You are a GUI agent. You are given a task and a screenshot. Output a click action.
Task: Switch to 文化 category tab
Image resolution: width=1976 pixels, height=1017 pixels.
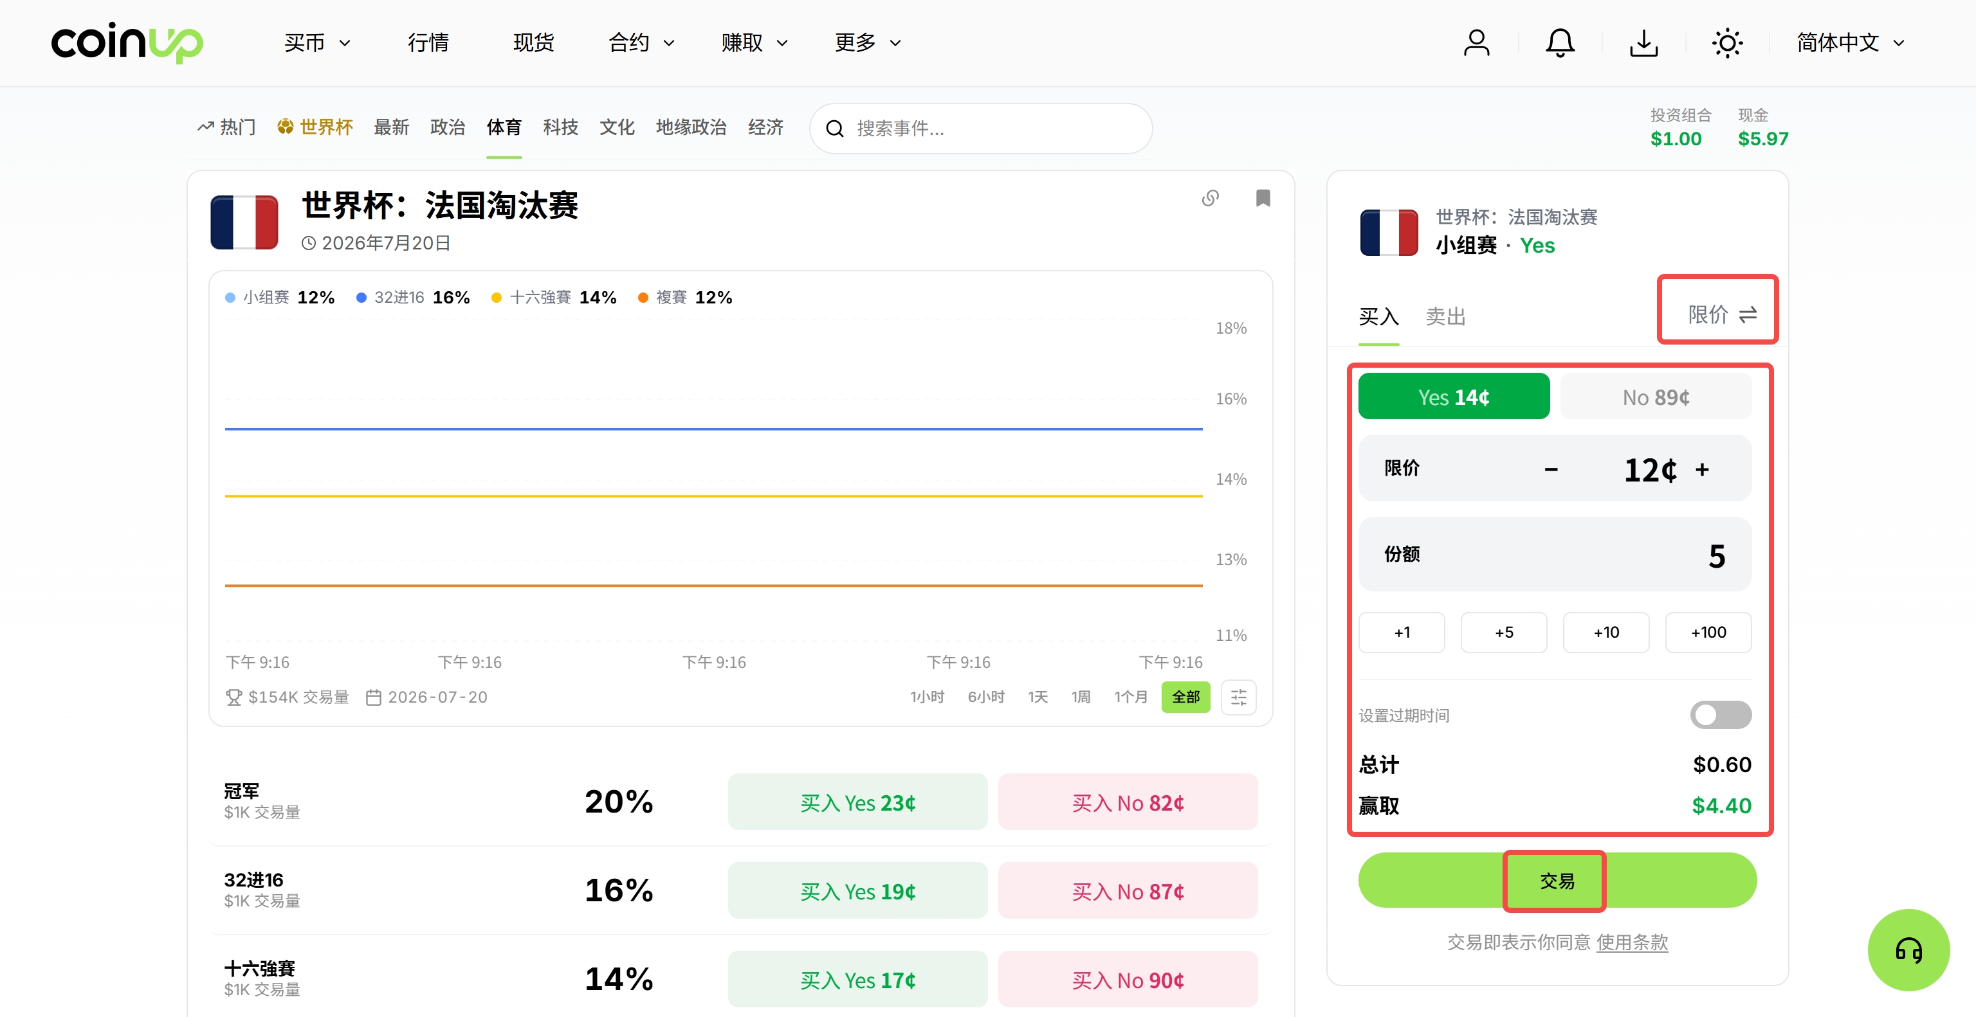[x=617, y=127]
